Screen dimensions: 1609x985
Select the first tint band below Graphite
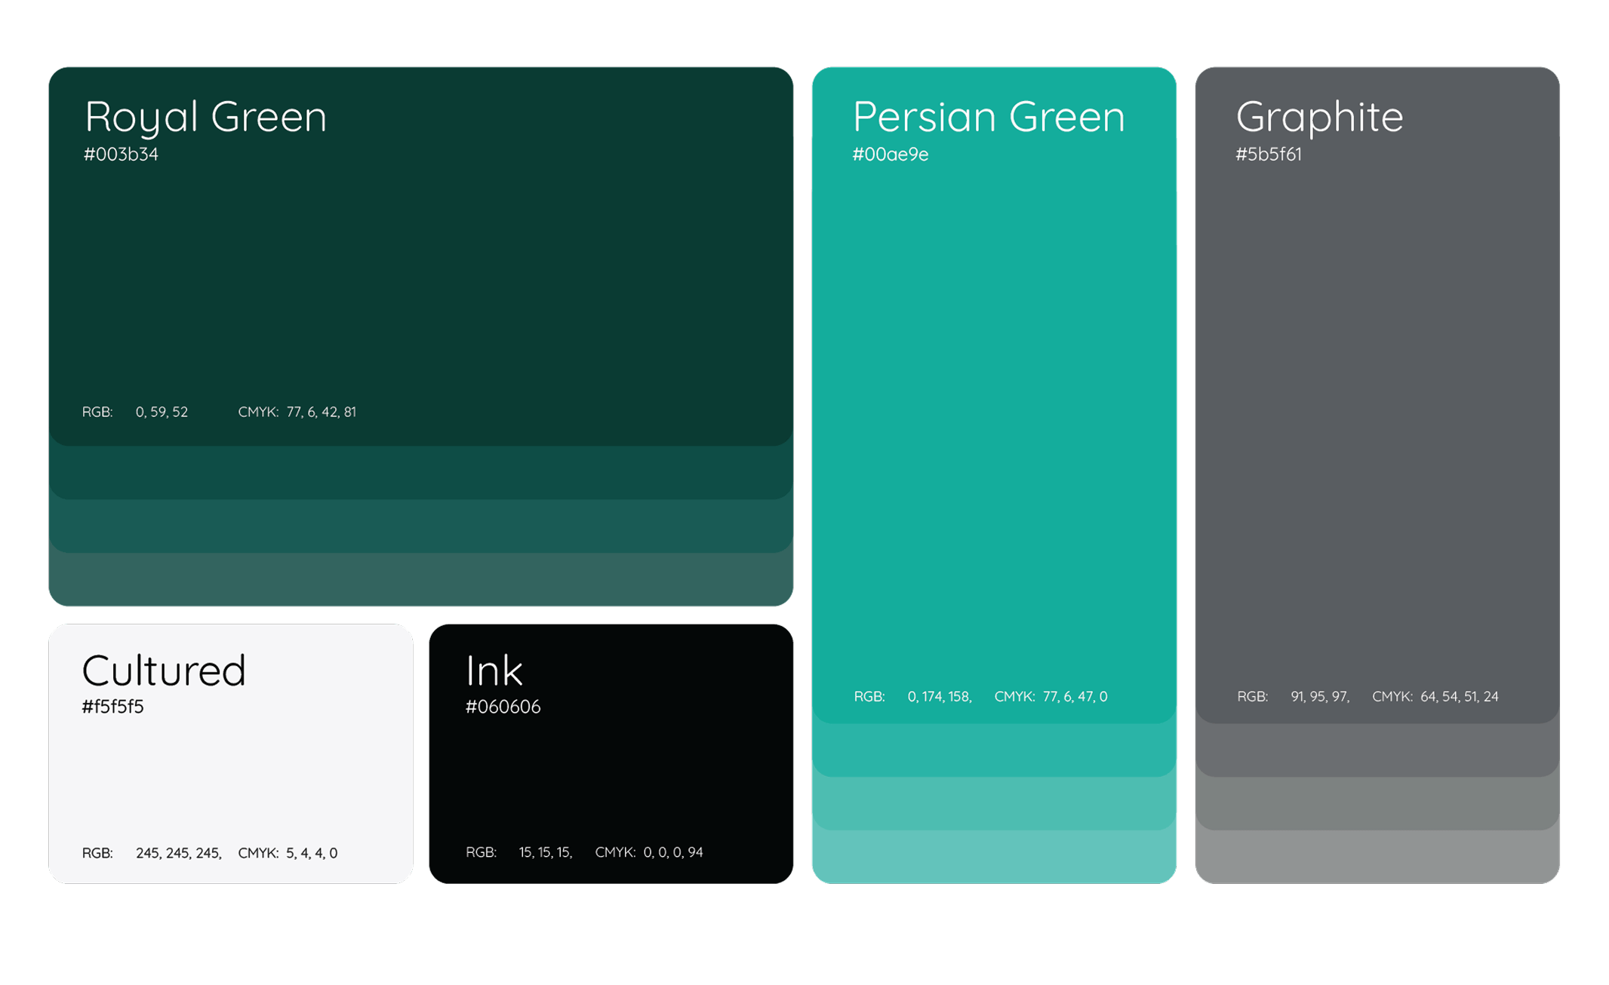pos(1377,750)
